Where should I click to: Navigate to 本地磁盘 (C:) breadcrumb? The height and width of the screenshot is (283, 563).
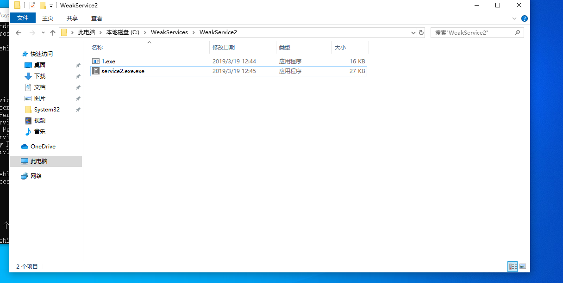[x=123, y=32]
